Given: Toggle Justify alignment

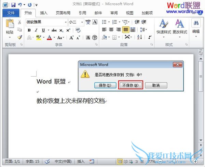Looking at the screenshot, I should (x=126, y=30).
